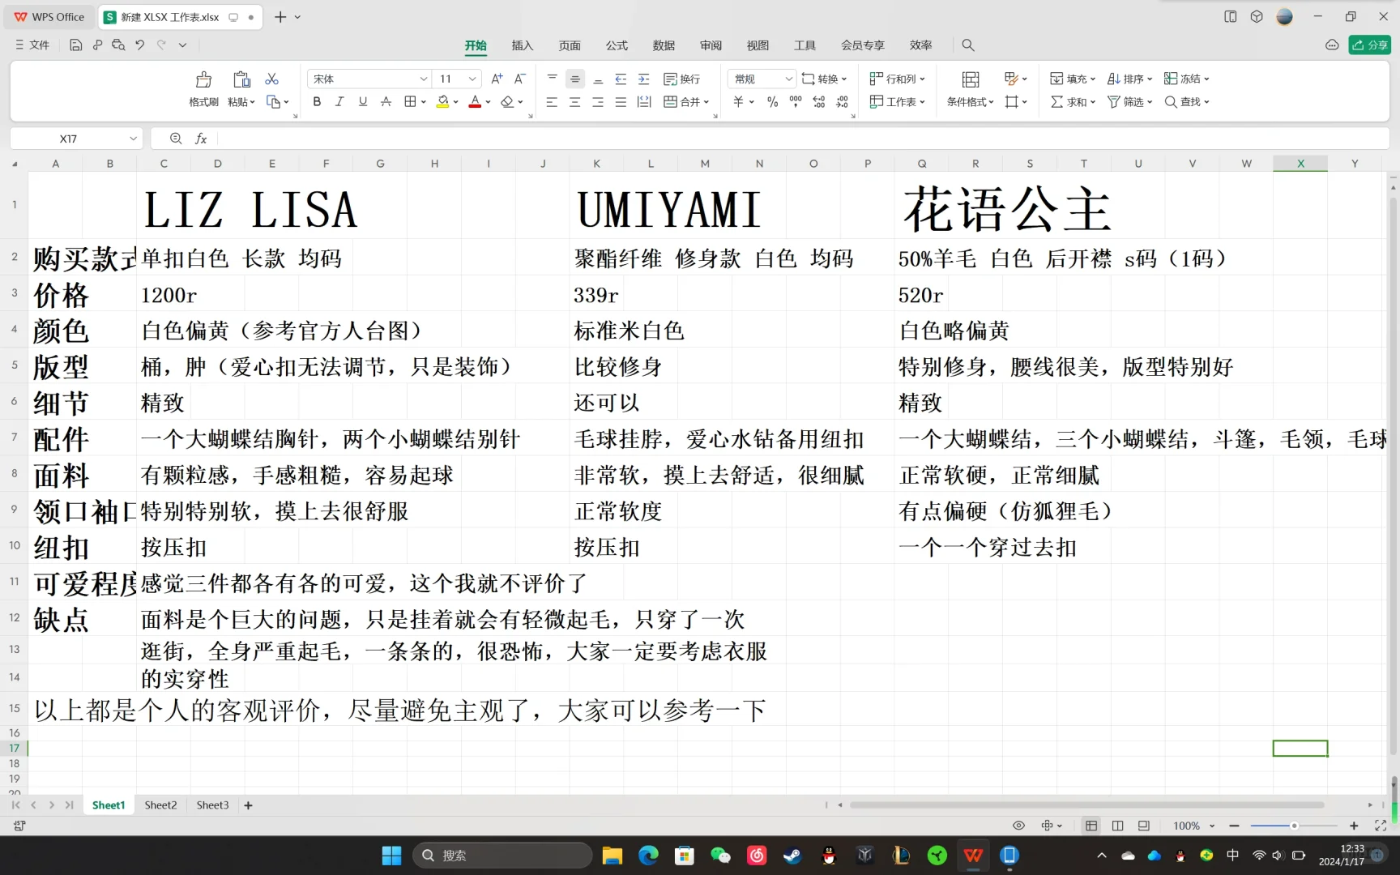Image resolution: width=1400 pixels, height=875 pixels.
Task: Toggle wrap text (换行)
Action: (x=682, y=79)
